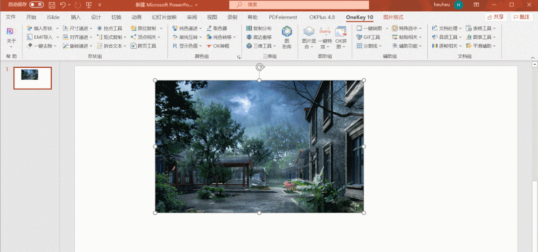Click the 跨页工具 tool

point(144,46)
